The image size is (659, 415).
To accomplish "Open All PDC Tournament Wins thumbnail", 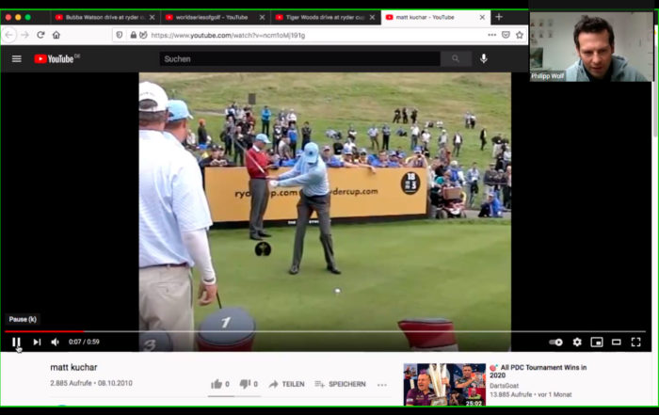I will click(444, 384).
